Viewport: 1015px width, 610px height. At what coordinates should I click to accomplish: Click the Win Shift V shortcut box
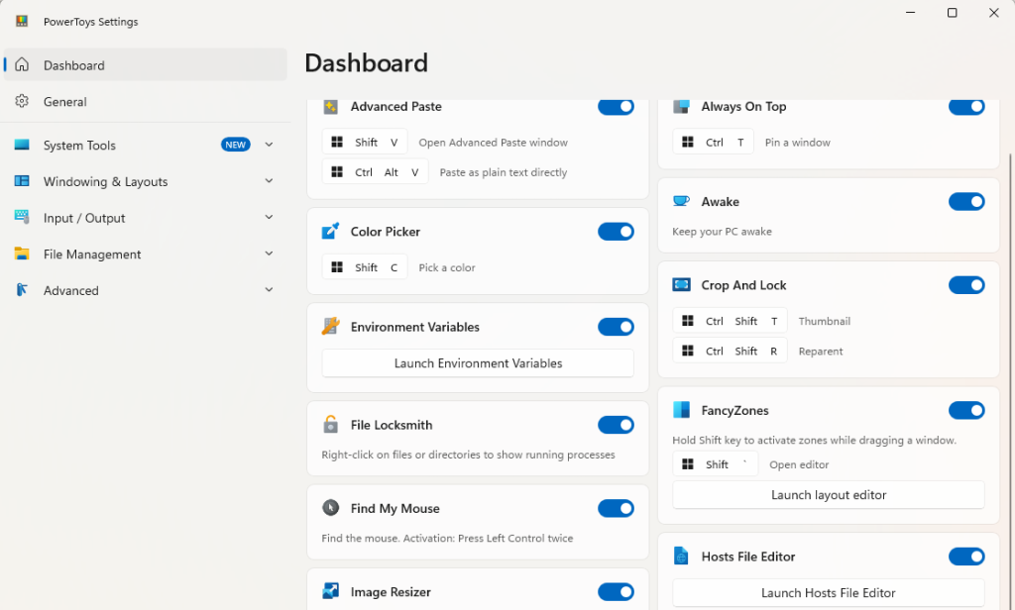[x=365, y=142]
